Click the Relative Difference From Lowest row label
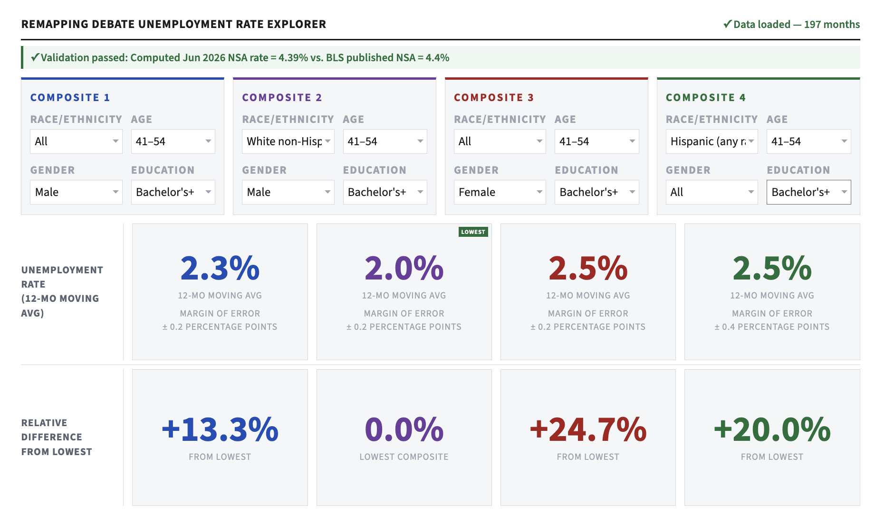885x522 pixels. click(57, 437)
